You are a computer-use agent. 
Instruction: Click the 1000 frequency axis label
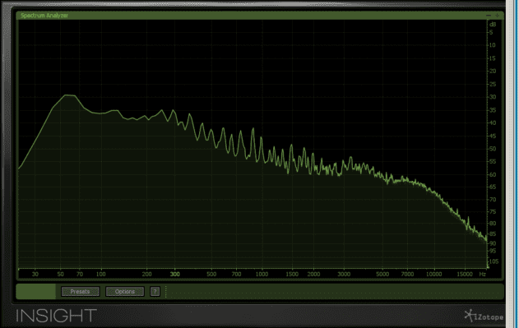pos(262,274)
